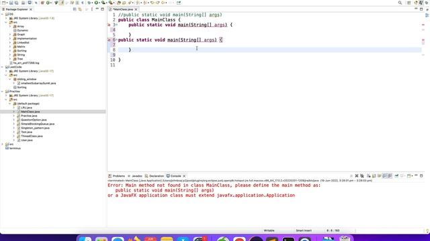The height and width of the screenshot is (241, 430).
Task: Click line 8 closing brace in editor
Action: tap(130, 50)
